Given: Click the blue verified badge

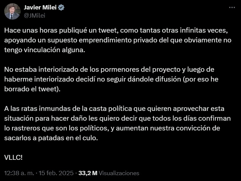Looking at the screenshot, I should 61,8.
